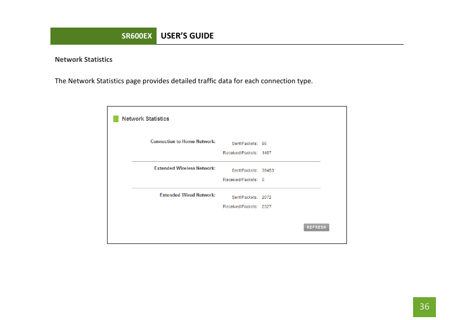Select 'Received Packets:' under Extended Wired Network
This screenshot has height=320, width=454.
coord(240,206)
